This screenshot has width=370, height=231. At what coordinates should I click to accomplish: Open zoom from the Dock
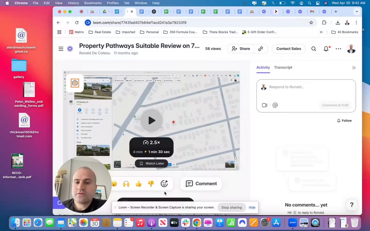coord(293,223)
